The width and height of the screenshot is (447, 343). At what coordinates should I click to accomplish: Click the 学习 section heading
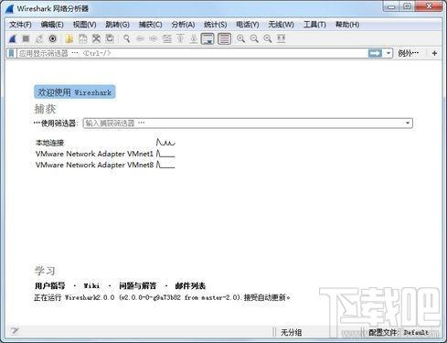(45, 271)
